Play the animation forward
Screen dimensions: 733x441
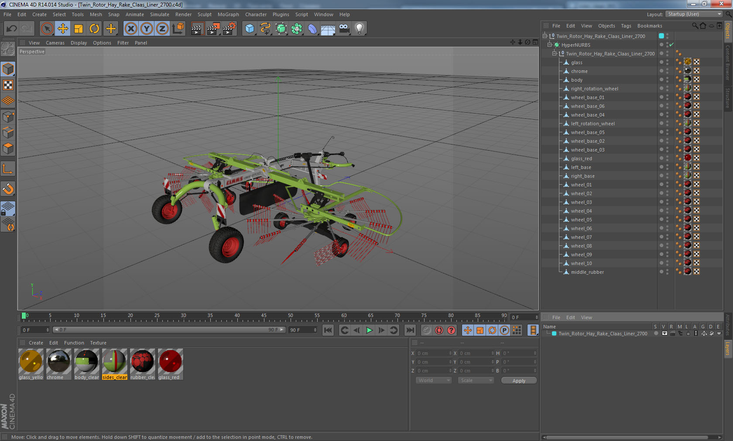(369, 330)
